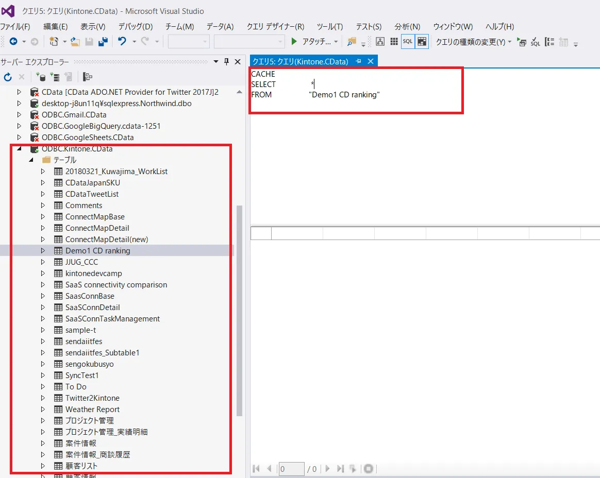600x478 pixels.
Task: Click the verify SQL syntax icon
Action: click(x=536, y=42)
